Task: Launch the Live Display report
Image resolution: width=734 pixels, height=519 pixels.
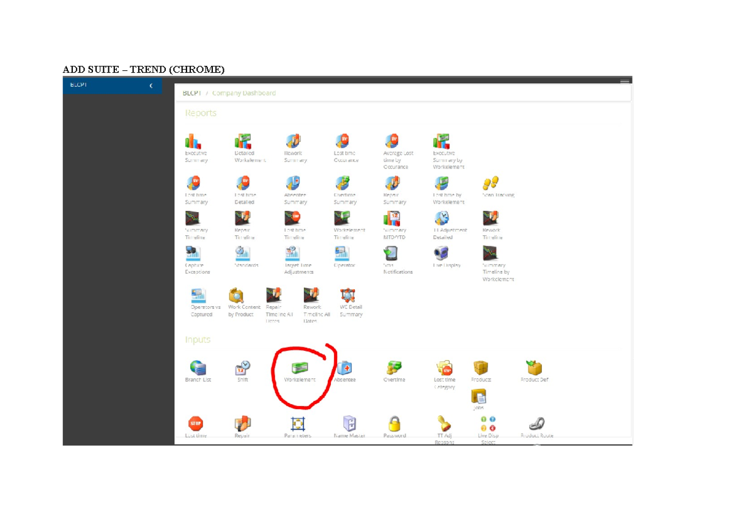Action: pyautogui.click(x=441, y=253)
